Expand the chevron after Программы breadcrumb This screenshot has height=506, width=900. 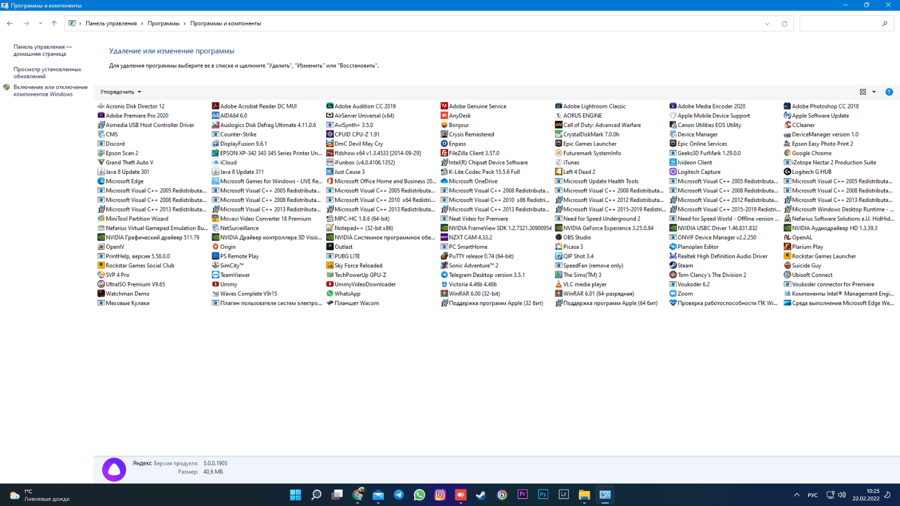(x=185, y=23)
